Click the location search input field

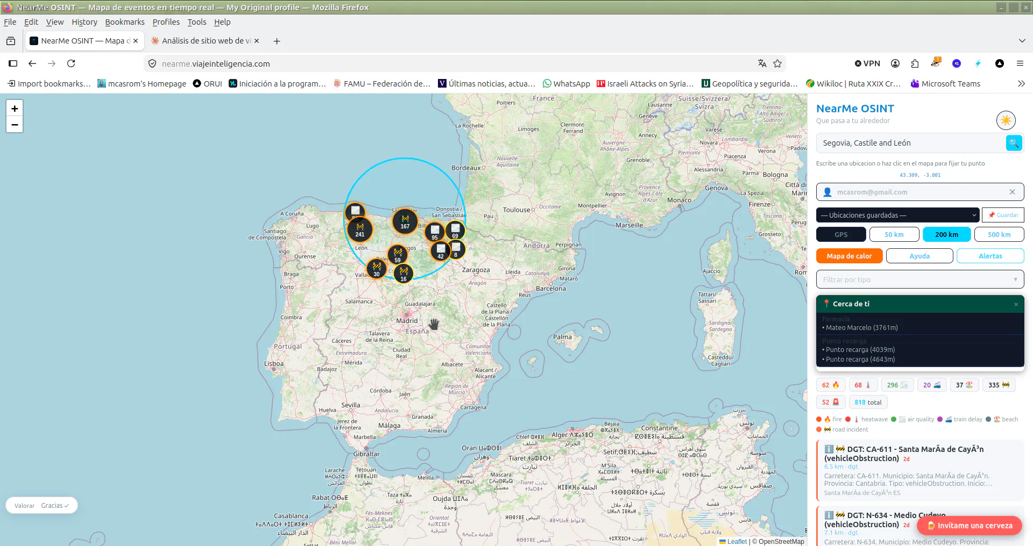[910, 143]
